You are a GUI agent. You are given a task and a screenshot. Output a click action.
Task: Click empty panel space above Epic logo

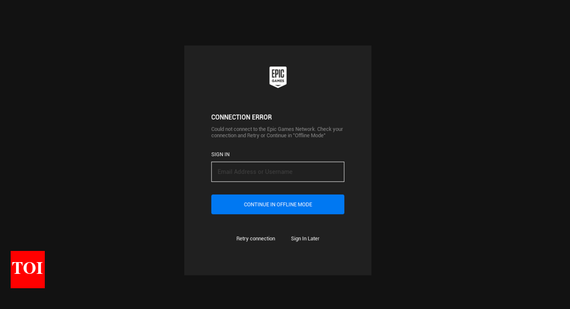278,55
